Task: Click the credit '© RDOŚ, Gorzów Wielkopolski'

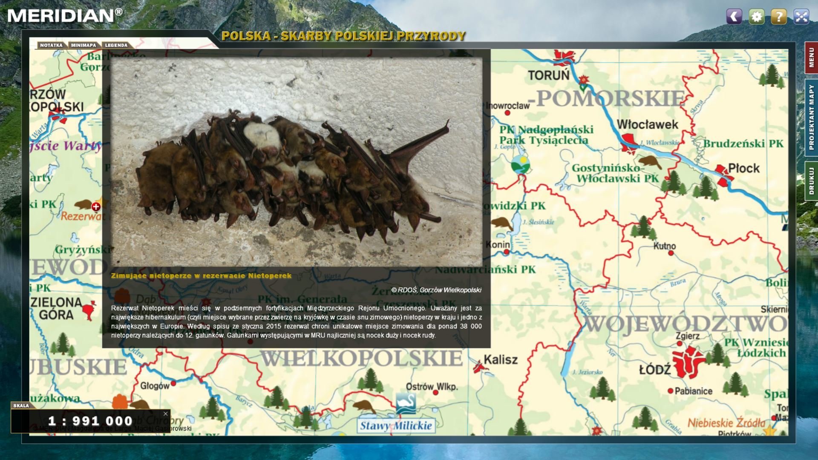Action: tap(436, 290)
